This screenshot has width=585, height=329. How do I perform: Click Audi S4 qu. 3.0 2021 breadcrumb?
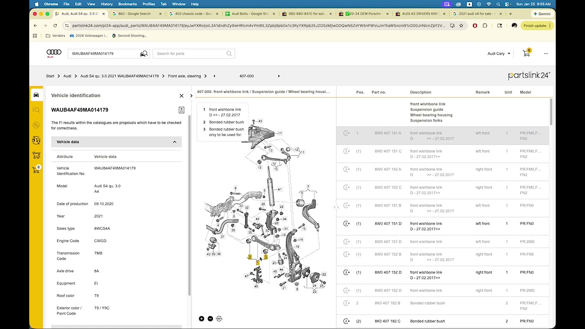pyautogui.click(x=119, y=76)
